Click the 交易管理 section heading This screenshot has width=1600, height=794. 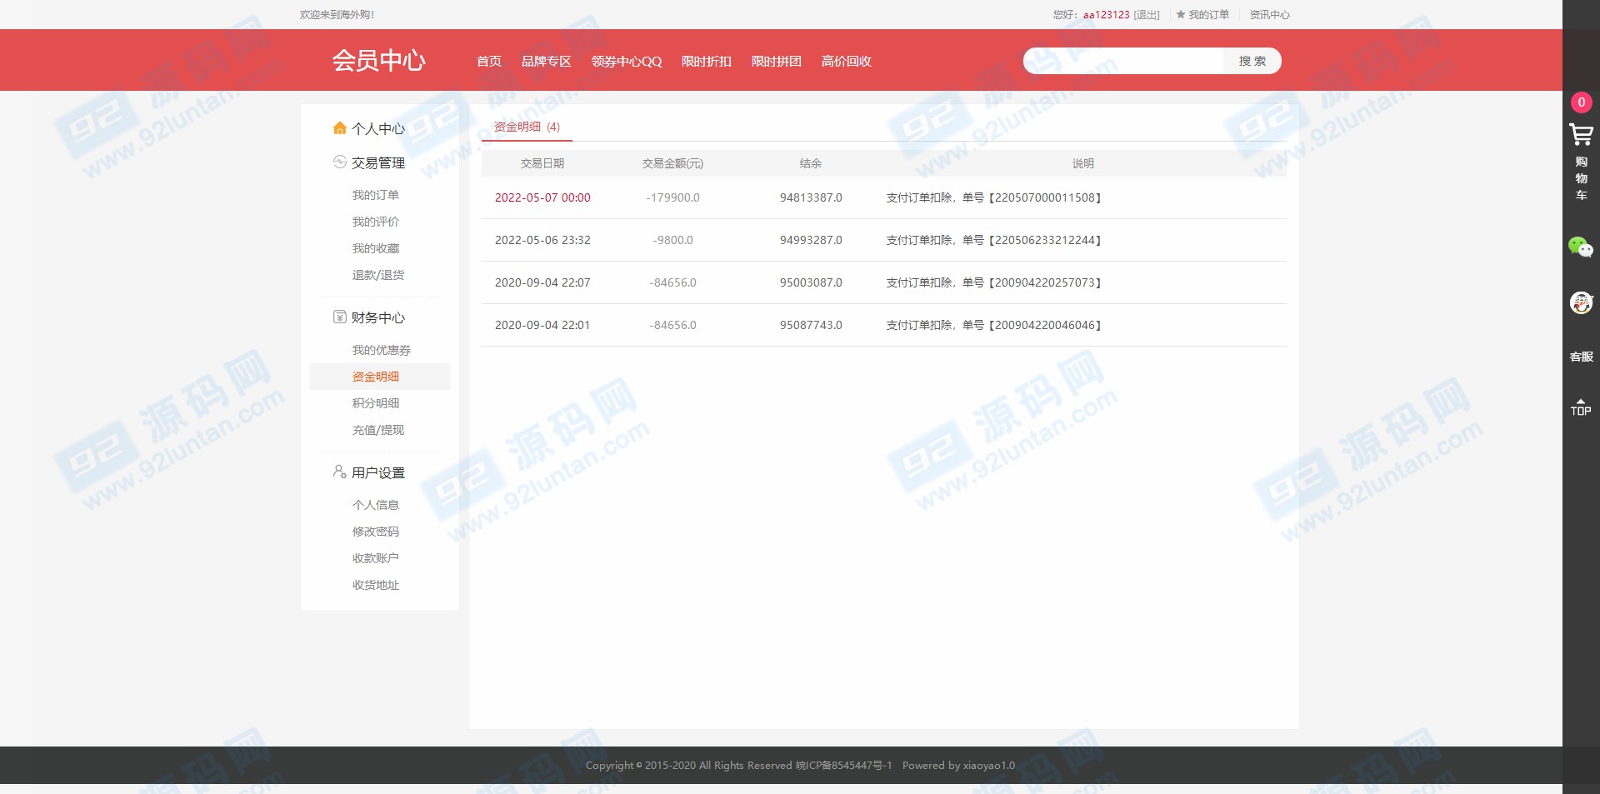click(x=378, y=162)
